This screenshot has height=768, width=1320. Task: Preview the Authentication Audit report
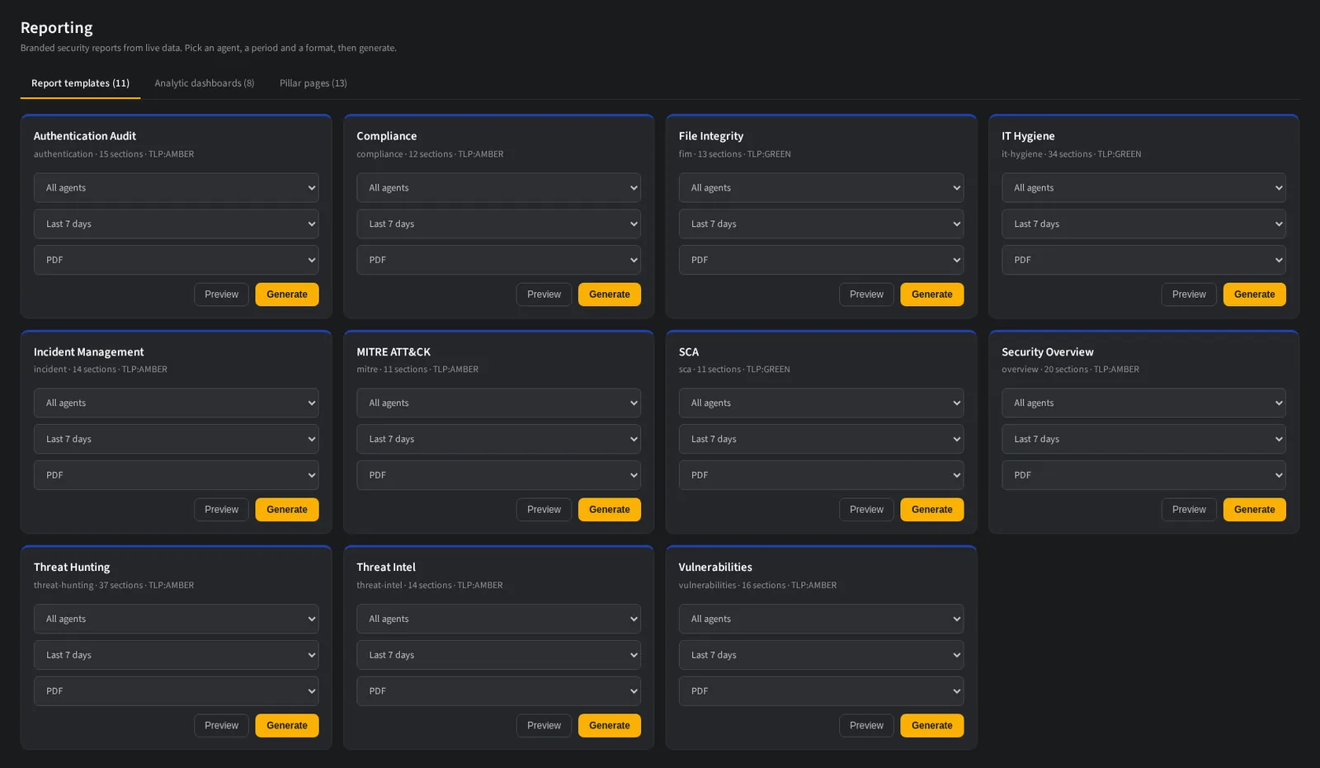click(221, 294)
